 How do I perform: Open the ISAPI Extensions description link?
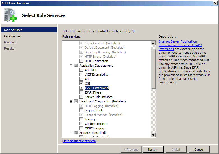pos(180,45)
